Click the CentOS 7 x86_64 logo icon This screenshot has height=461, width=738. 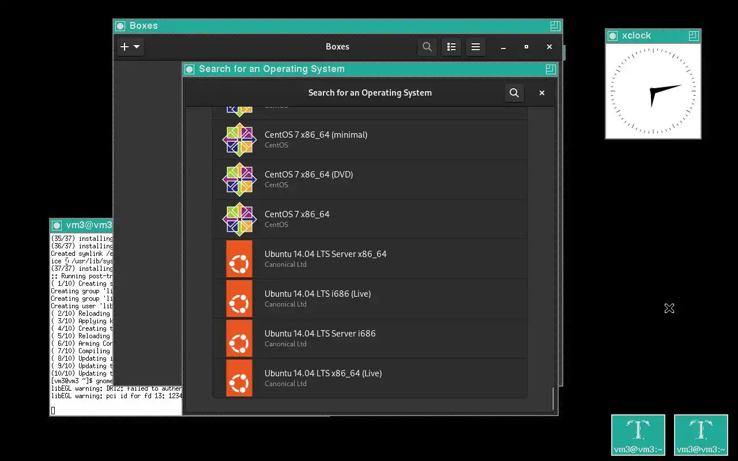(x=239, y=219)
